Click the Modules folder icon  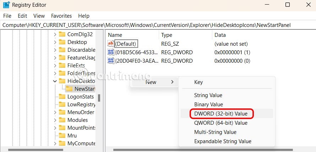tap(62, 120)
